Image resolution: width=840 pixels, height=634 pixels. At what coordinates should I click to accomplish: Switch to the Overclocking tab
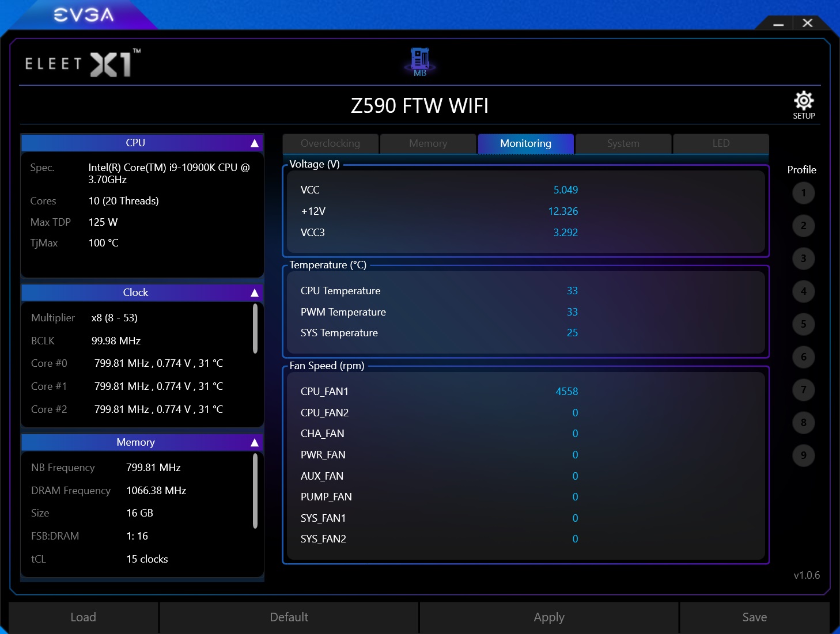(x=330, y=143)
